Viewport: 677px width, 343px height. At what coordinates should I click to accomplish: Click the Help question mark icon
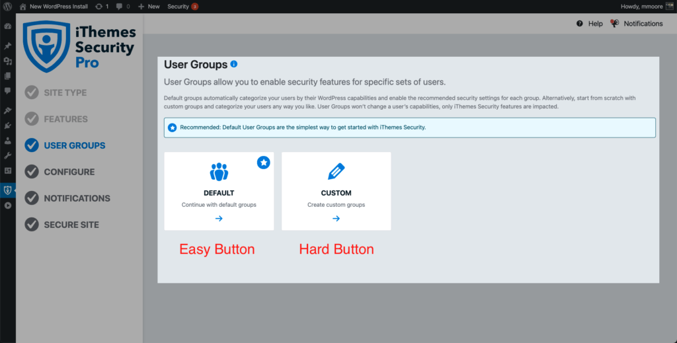coord(579,23)
